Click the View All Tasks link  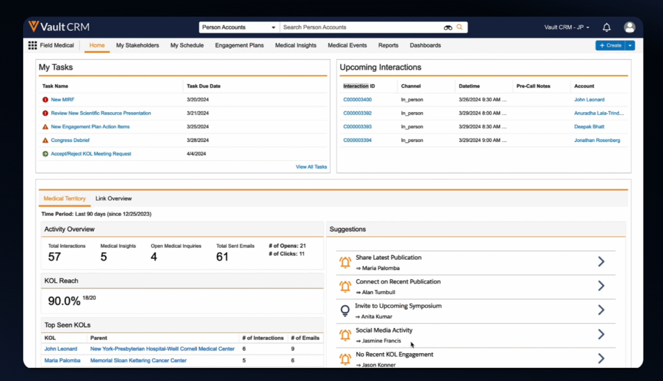[312, 166]
